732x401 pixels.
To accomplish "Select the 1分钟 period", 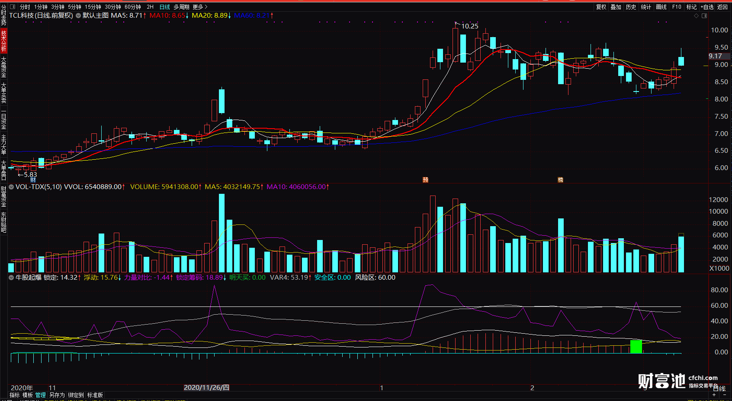I will [x=41, y=7].
